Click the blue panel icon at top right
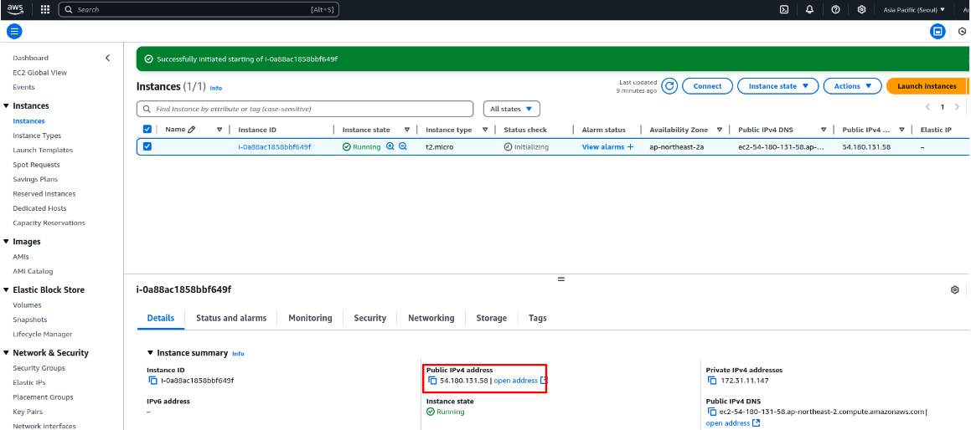The width and height of the screenshot is (971, 430). pos(938,32)
